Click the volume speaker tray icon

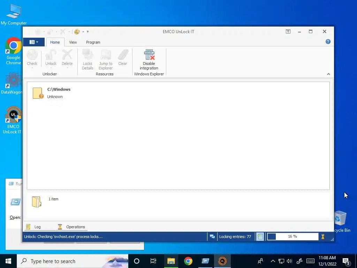coord(289,261)
